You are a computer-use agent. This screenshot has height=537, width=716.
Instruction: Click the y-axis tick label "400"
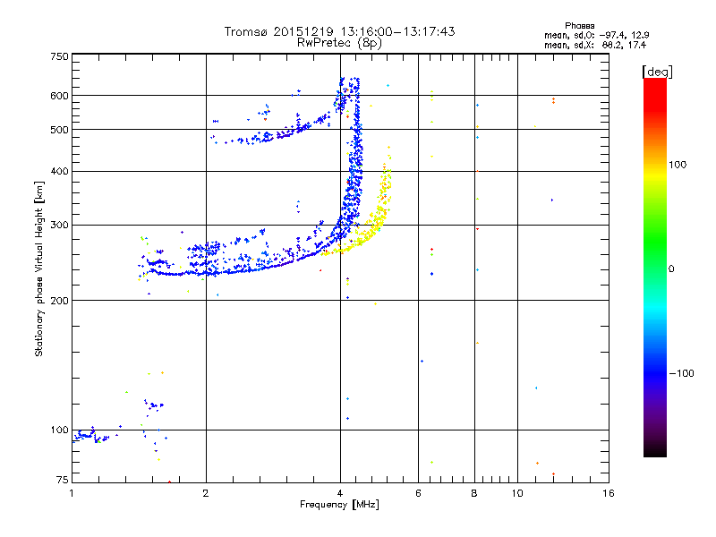click(59, 171)
